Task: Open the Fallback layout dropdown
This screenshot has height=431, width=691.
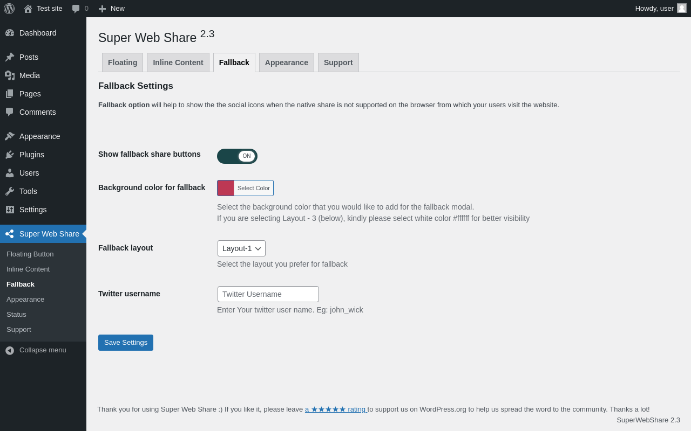Action: [x=241, y=248]
